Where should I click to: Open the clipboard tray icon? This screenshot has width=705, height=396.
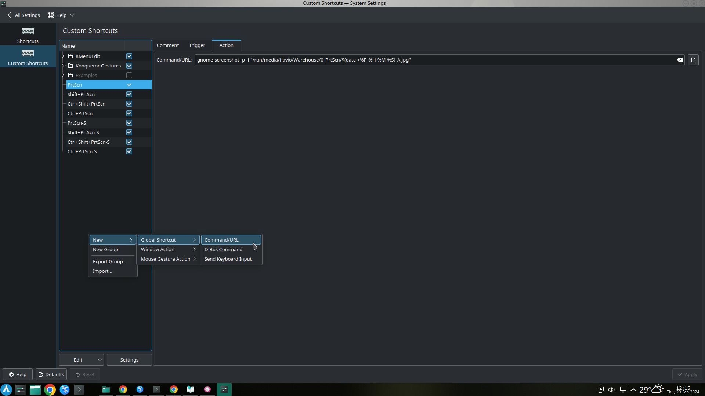601,390
